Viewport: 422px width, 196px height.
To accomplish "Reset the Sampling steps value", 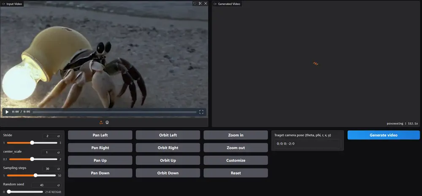I will coord(59,169).
